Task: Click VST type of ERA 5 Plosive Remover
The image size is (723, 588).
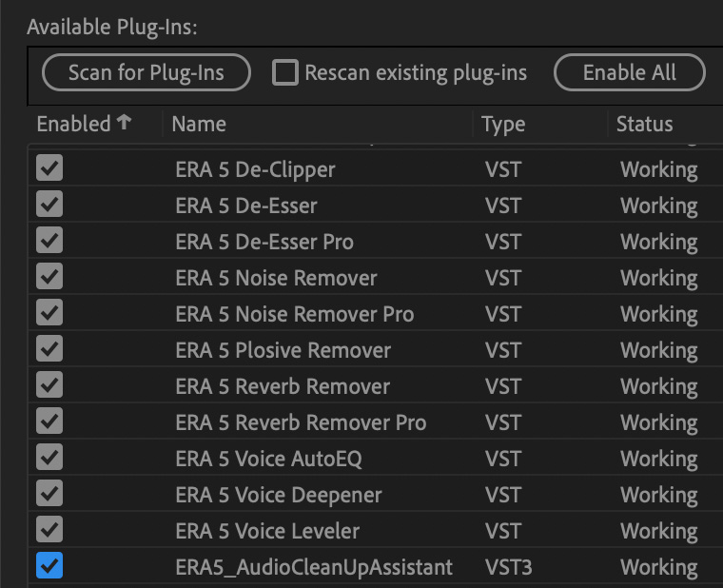Action: pyautogui.click(x=503, y=350)
